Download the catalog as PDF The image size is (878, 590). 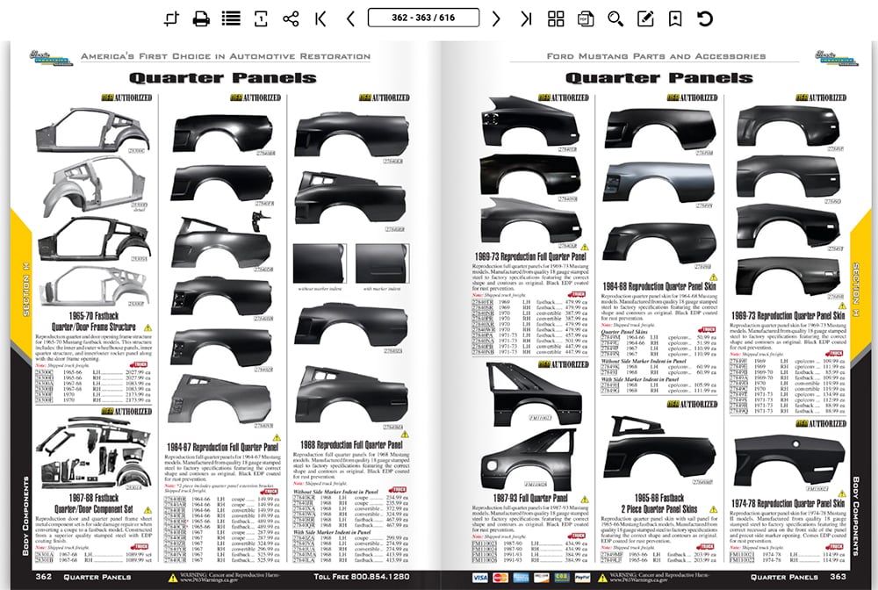[x=586, y=18]
